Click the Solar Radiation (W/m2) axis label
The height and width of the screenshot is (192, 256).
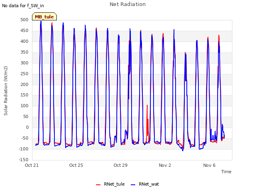coord(6,91)
